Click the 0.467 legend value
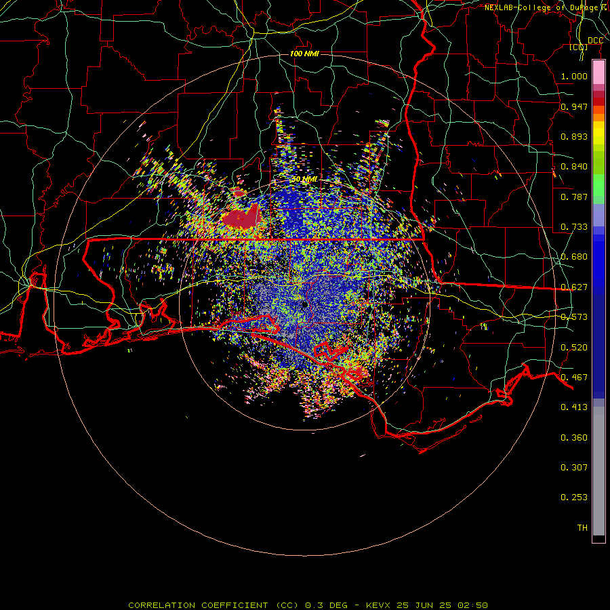The width and height of the screenshot is (610, 610). coord(574,378)
